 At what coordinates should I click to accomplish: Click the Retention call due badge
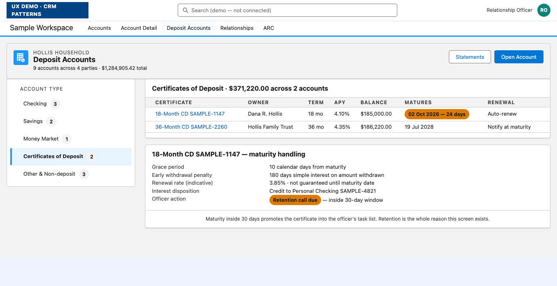295,200
